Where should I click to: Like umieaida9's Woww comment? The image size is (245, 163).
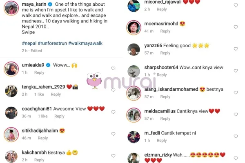tap(113, 68)
